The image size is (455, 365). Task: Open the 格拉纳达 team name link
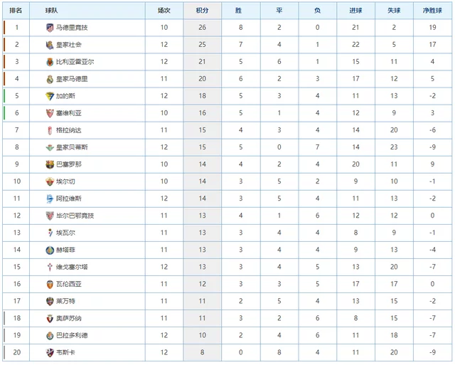[x=69, y=130]
